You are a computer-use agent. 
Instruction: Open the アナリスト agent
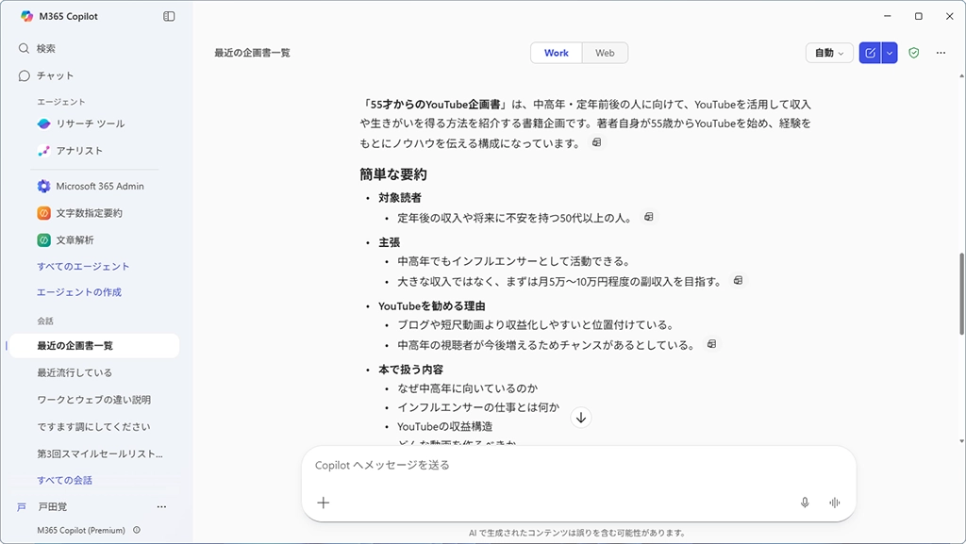(70, 151)
